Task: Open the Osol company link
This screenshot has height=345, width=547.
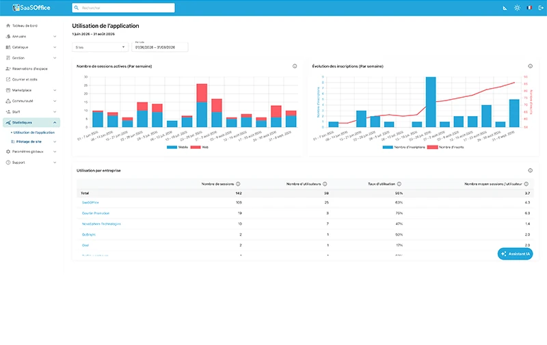Action: (85, 245)
